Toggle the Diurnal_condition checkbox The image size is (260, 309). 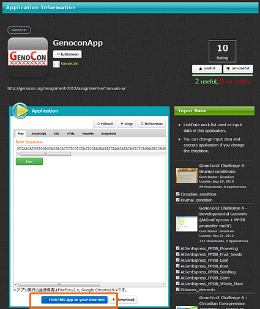pos(178,200)
